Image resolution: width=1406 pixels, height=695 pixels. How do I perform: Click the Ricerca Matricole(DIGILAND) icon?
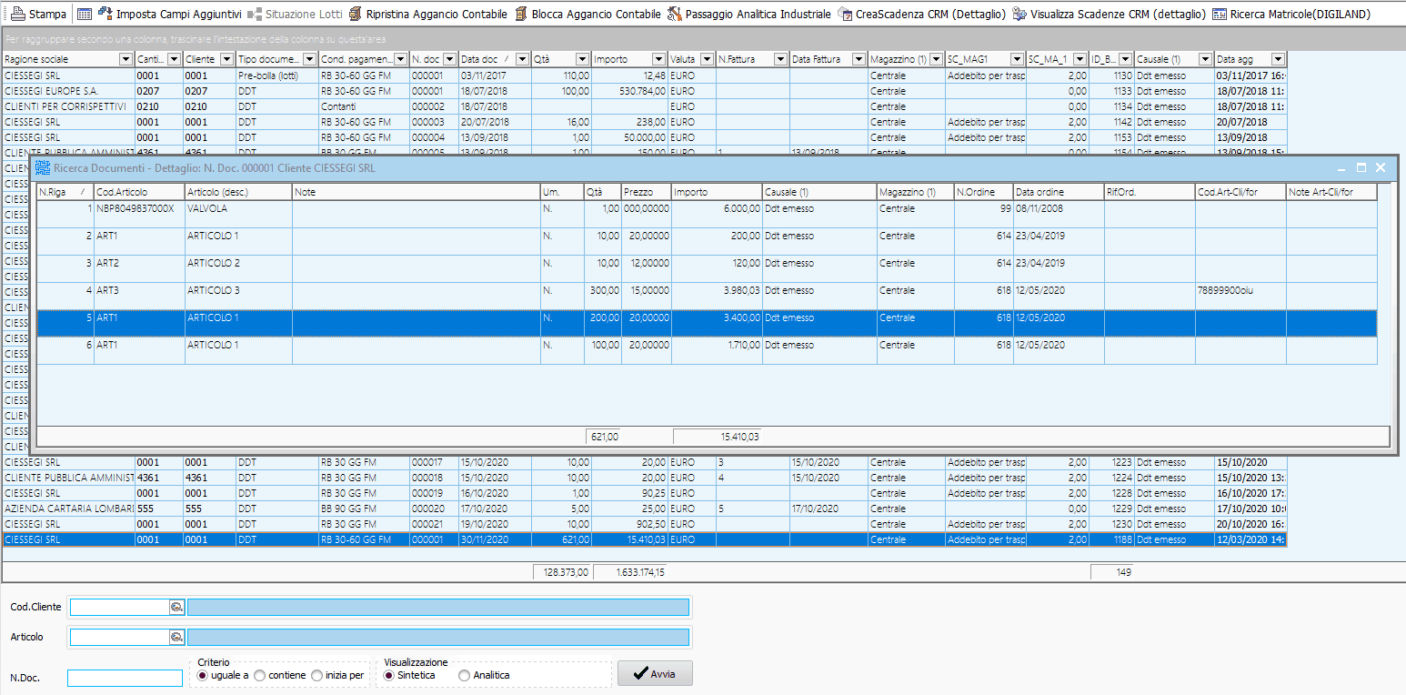tap(1220, 14)
